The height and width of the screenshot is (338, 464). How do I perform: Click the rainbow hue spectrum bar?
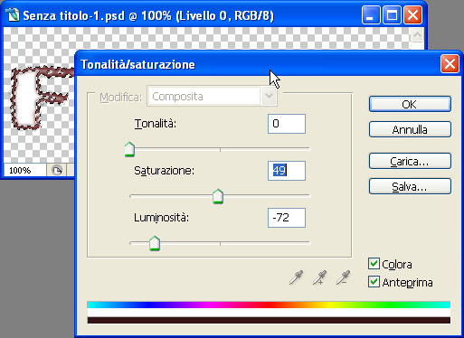(269, 305)
